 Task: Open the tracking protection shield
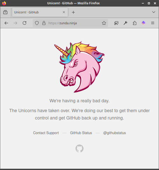tap(37, 23)
